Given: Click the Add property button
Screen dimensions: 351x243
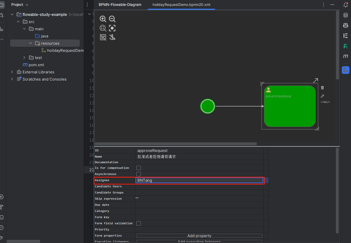Looking at the screenshot, I should click(x=199, y=236).
